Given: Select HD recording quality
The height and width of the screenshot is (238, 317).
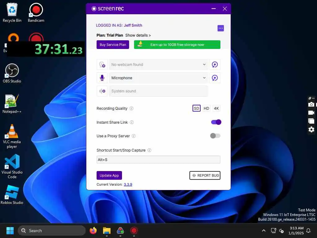Looking at the screenshot, I should 206,108.
